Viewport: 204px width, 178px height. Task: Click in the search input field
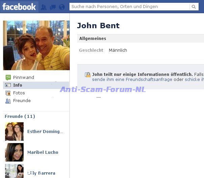(130, 7)
